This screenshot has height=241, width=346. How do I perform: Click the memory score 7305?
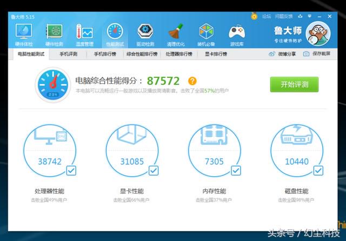click(x=214, y=162)
